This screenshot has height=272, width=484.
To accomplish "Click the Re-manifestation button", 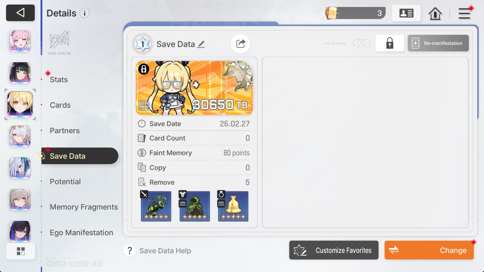I will click(438, 43).
